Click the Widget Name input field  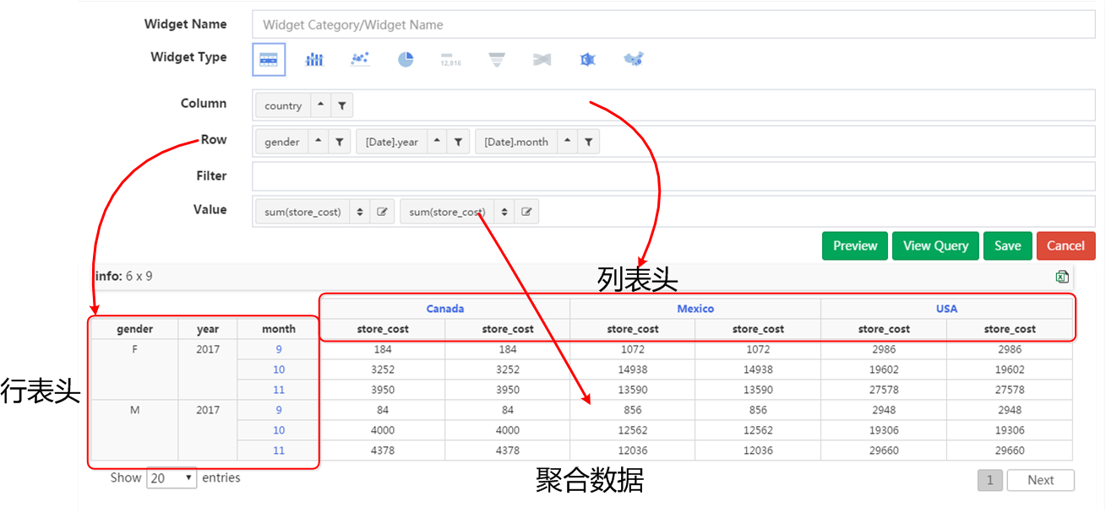[x=673, y=25]
